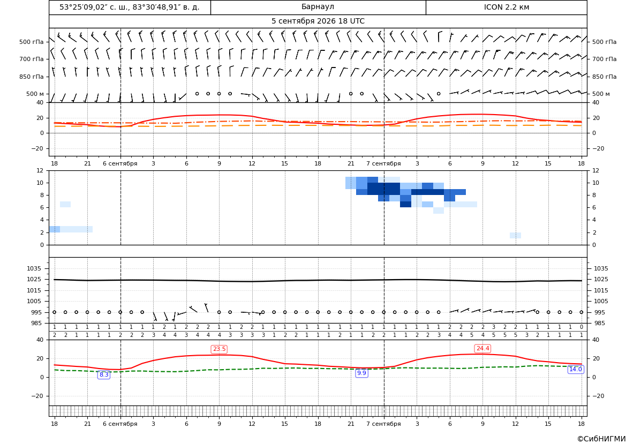Click the 7 сентября bottom axis label

pyautogui.click(x=383, y=424)
